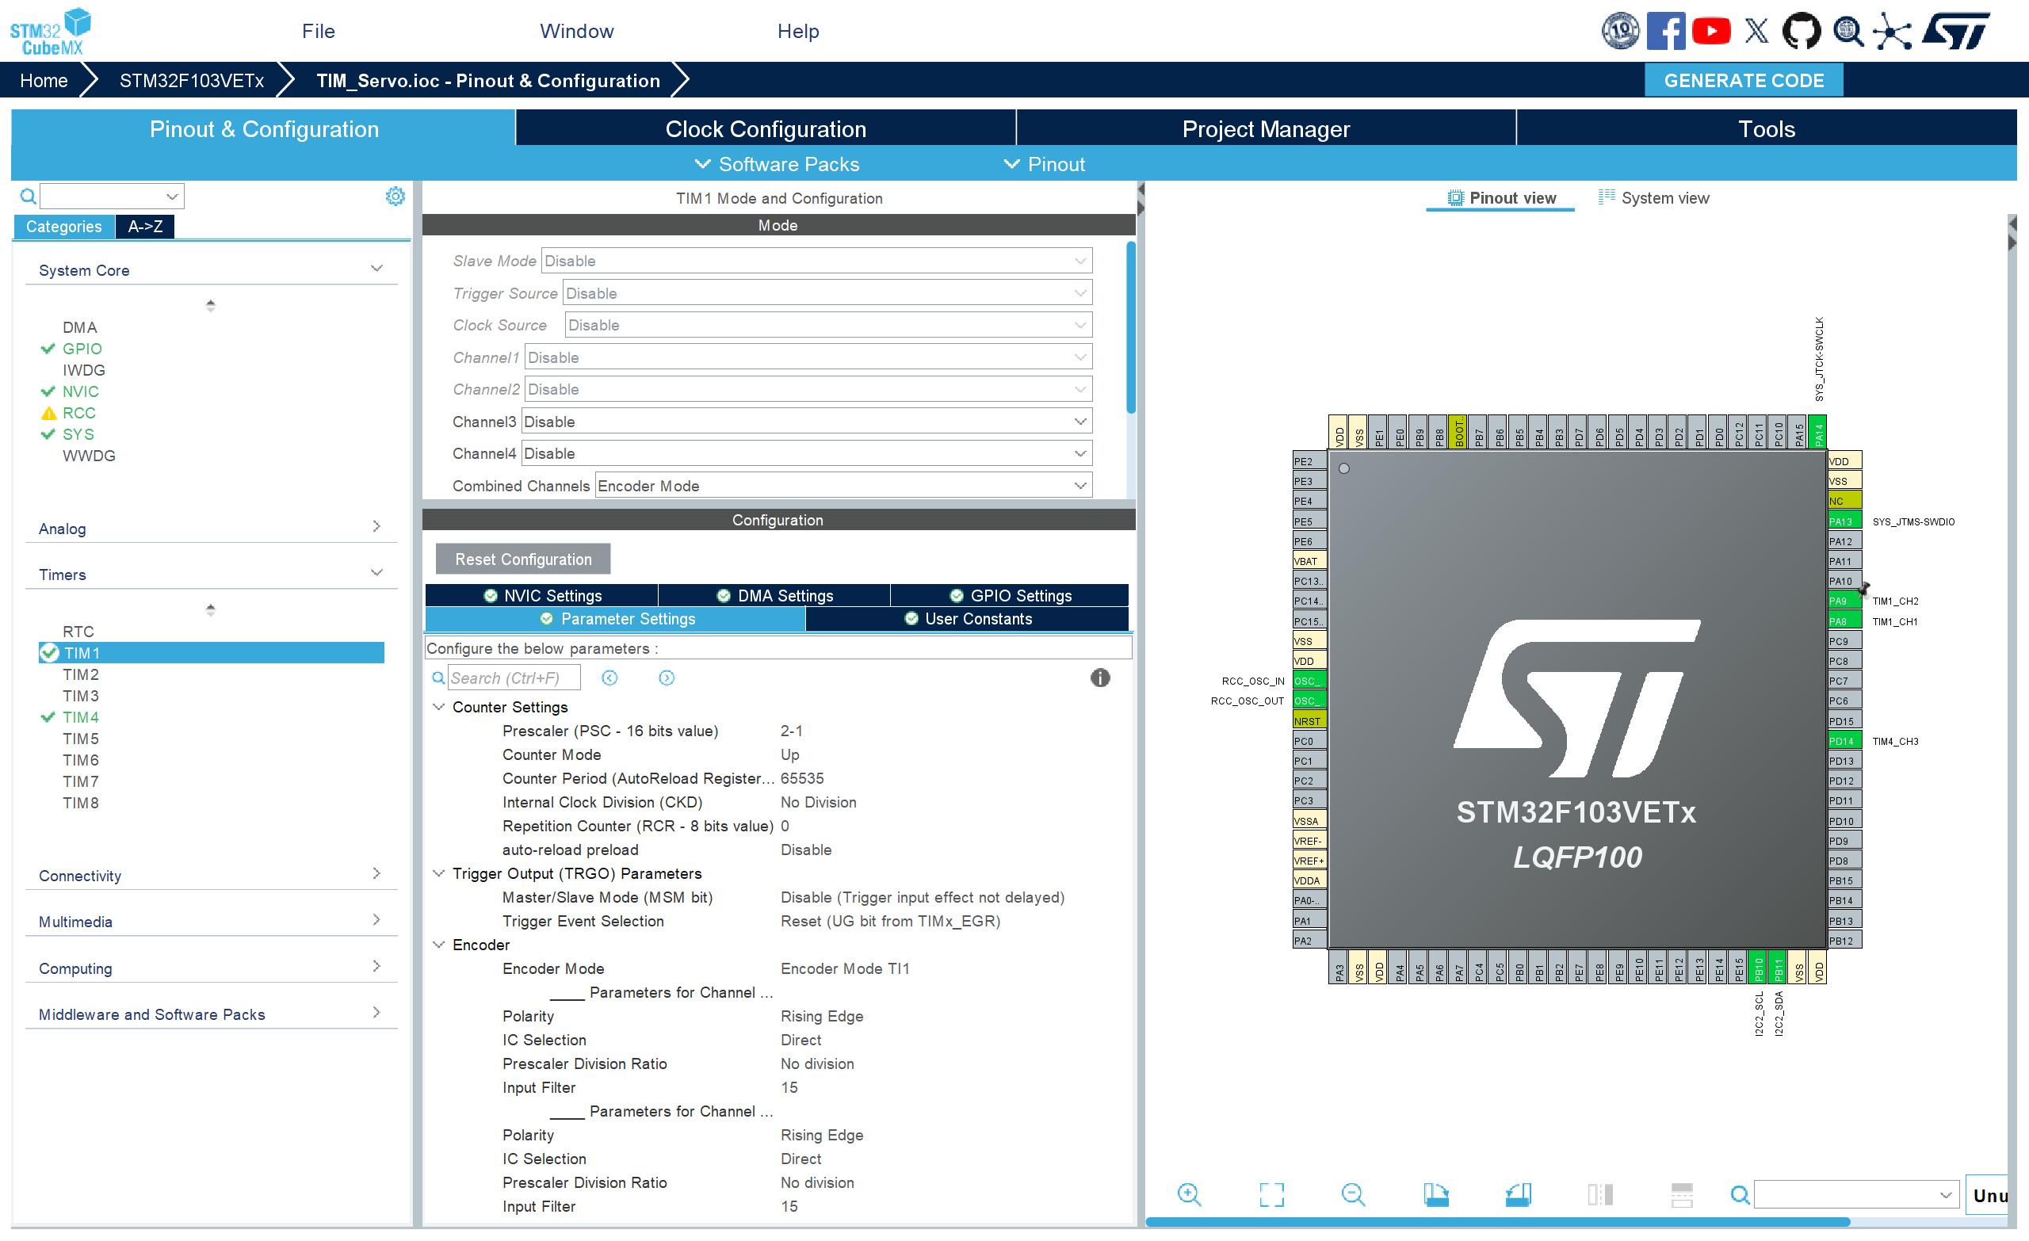Image resolution: width=2029 pixels, height=1241 pixels.
Task: Open the GitHub icon link
Action: click(1801, 31)
